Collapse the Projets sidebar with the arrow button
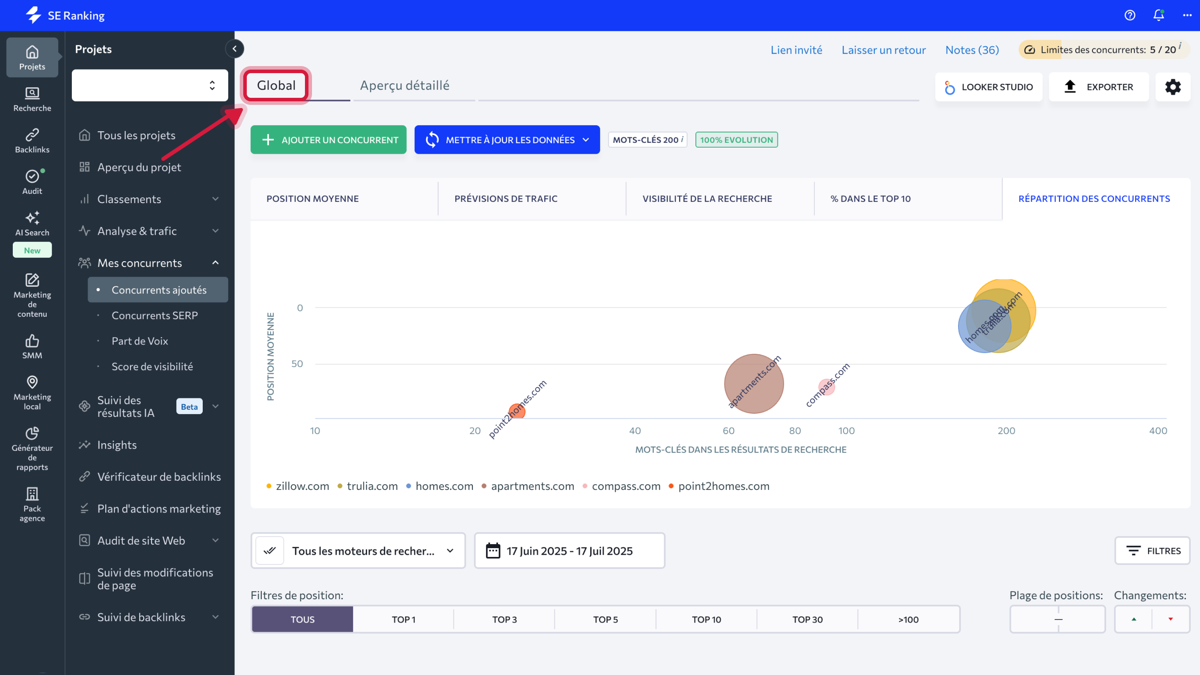Viewport: 1200px width, 675px height. click(x=235, y=48)
